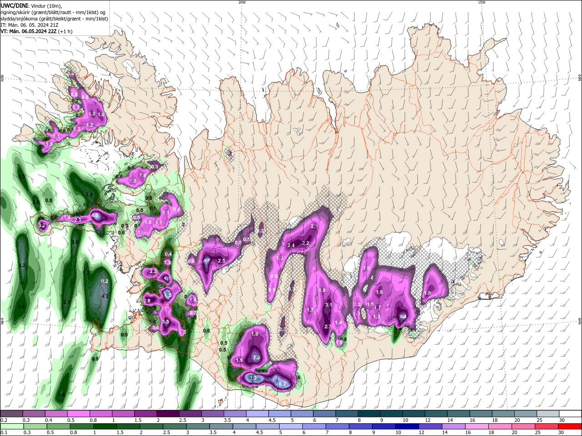Viewport: 582px width, 436px height.
Task: Select the lower legend swatch between 0.5 and 0.8
Action: tap(59, 426)
